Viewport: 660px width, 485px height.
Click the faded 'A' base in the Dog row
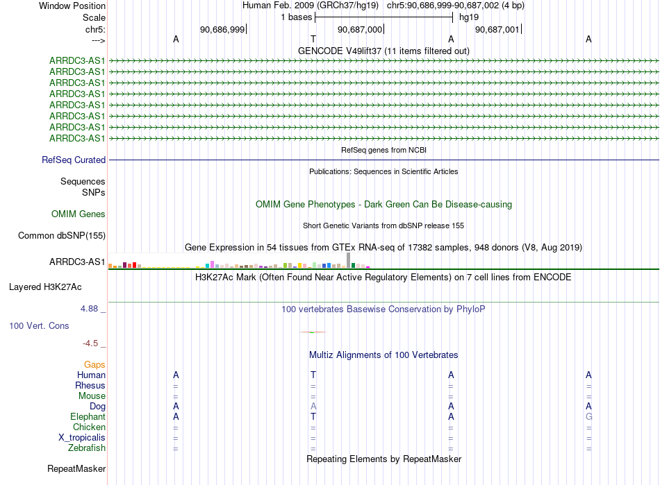[x=313, y=406]
